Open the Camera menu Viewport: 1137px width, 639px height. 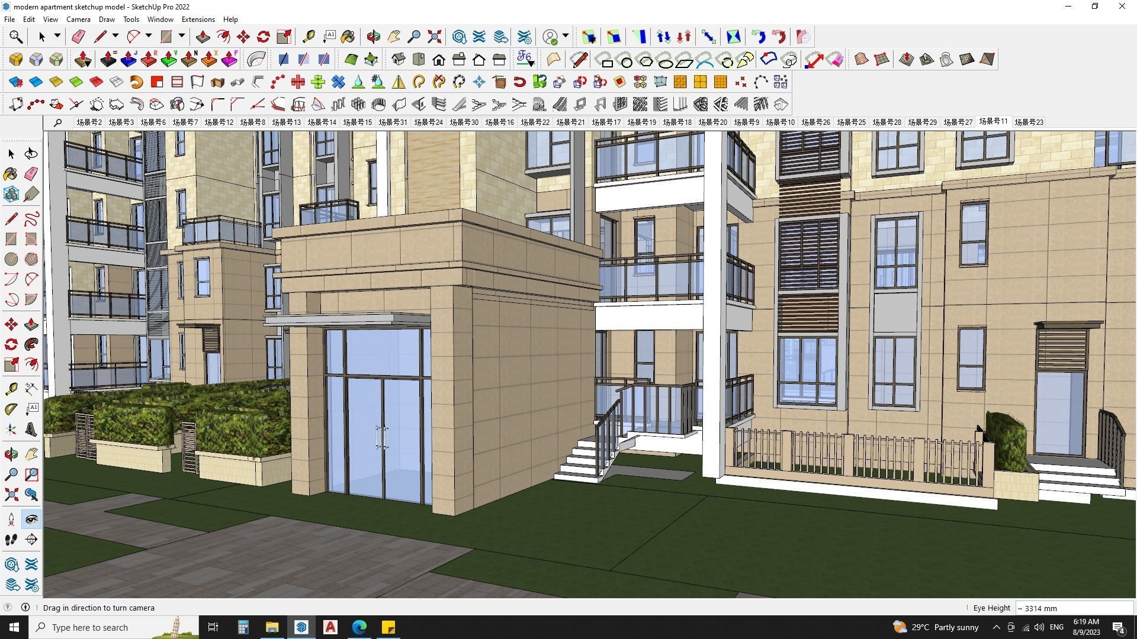(x=78, y=20)
